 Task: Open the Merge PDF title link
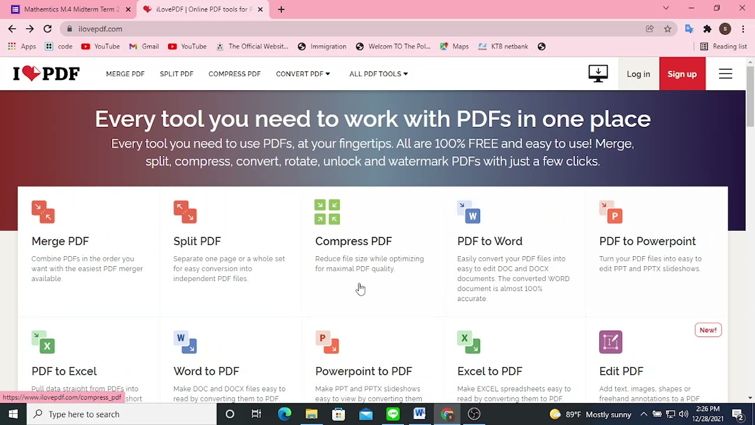60,241
